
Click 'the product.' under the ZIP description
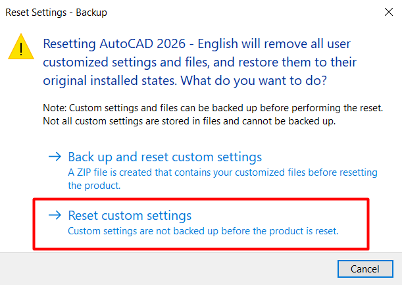pyautogui.click(x=95, y=185)
